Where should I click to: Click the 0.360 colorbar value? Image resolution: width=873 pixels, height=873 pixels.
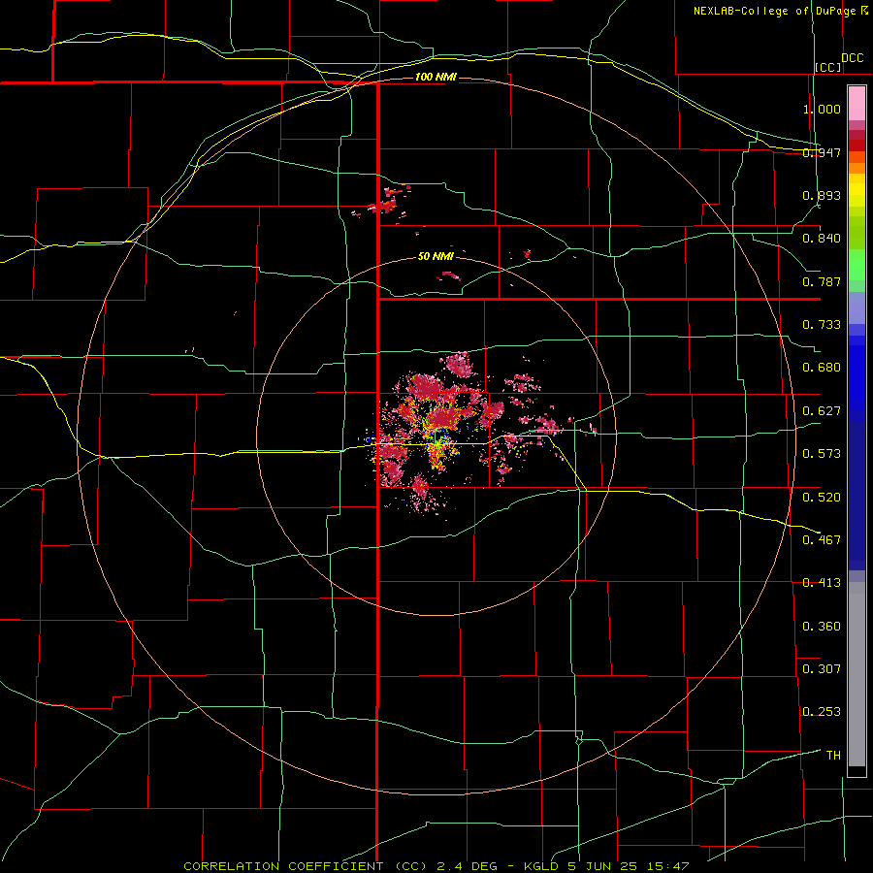[822, 627]
